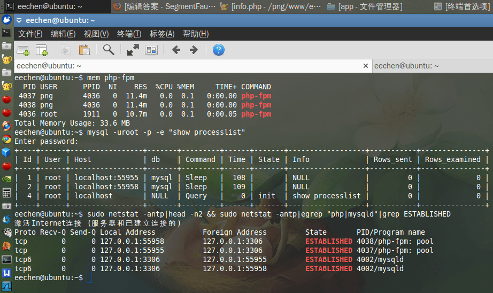Click the "root" user of PID 4036

click(x=49, y=114)
